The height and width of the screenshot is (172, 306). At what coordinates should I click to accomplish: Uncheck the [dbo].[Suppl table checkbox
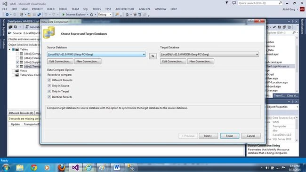[x=17, y=62]
